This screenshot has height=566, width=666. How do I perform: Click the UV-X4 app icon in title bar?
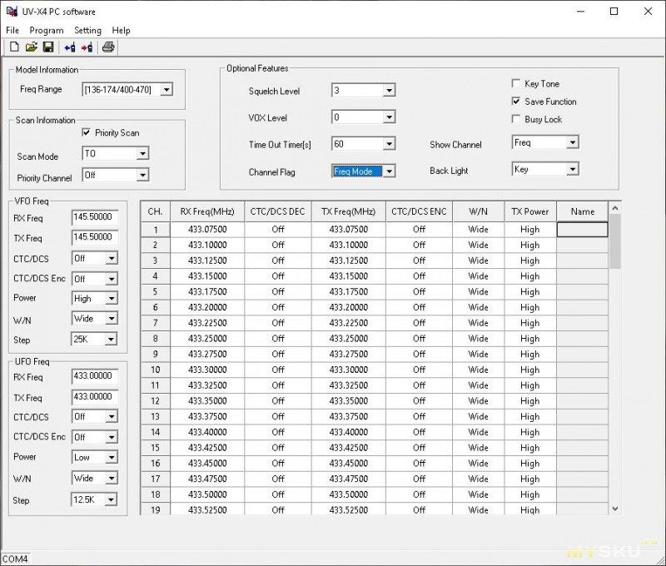tap(12, 12)
